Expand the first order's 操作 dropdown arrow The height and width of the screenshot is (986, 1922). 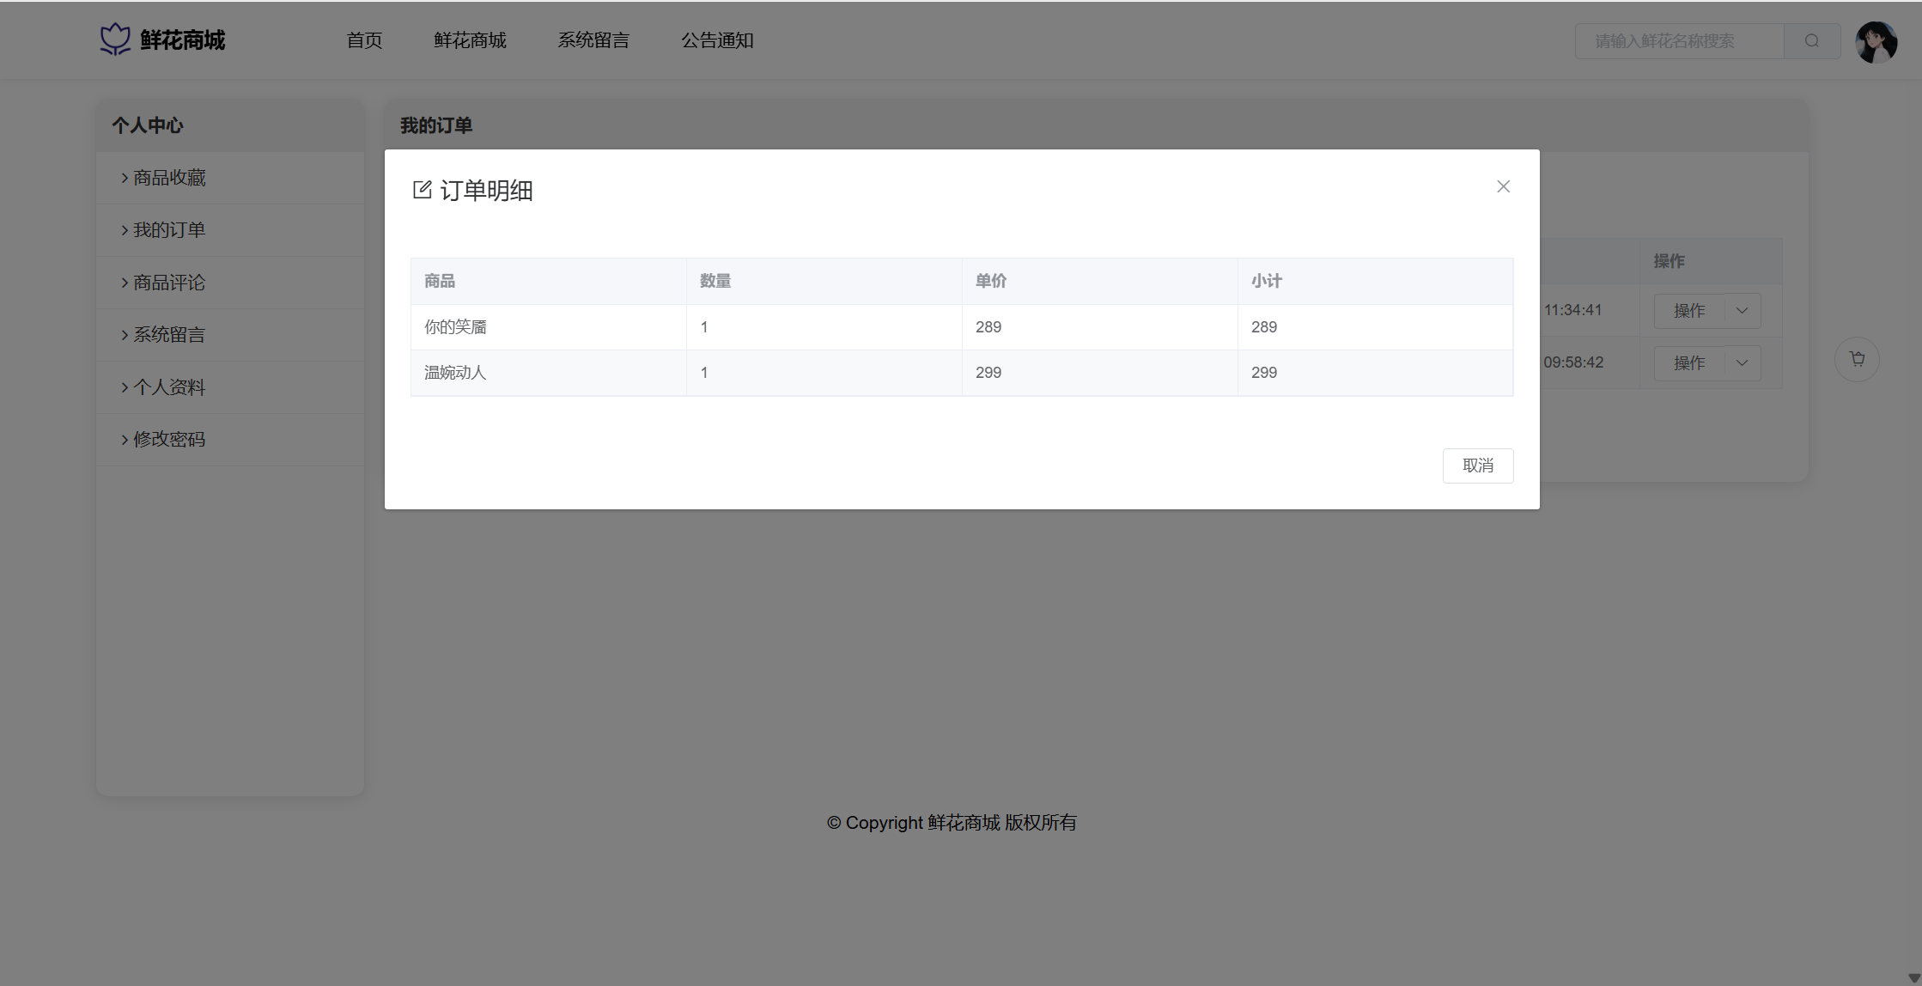pos(1742,311)
